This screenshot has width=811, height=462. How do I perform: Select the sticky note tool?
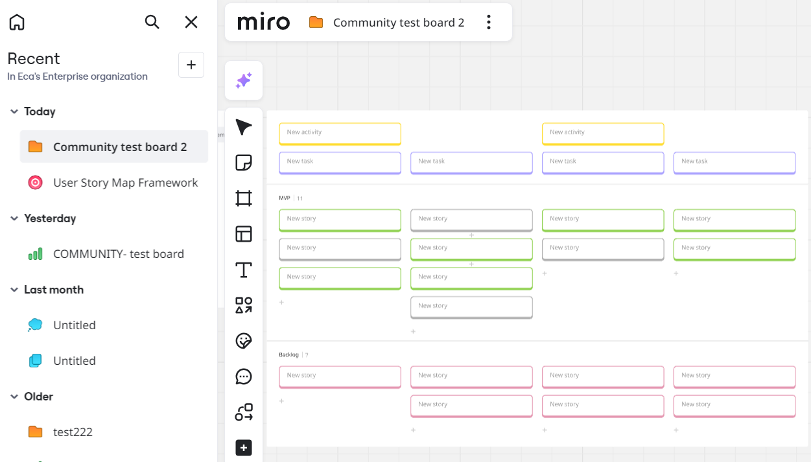click(x=244, y=163)
